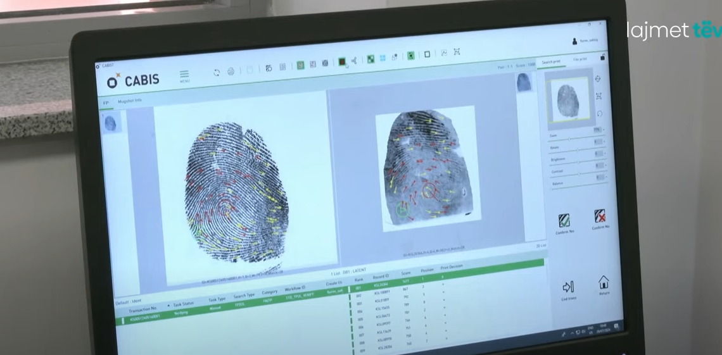
Task: Click the Record ID column header
Action: pos(381,276)
